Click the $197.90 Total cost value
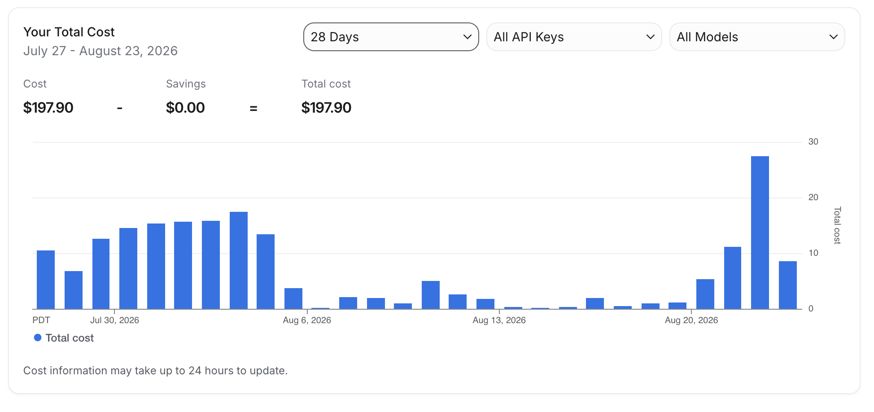 click(x=326, y=108)
